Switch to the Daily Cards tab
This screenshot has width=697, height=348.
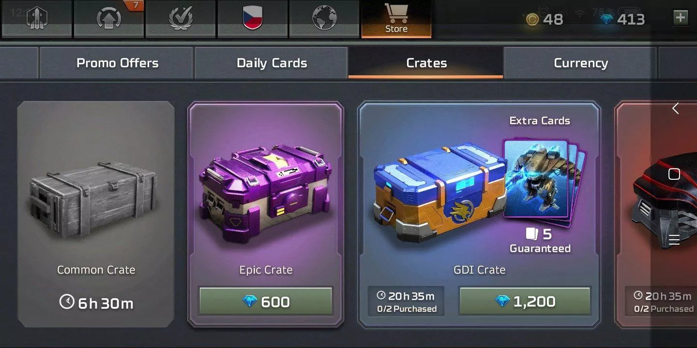coord(272,63)
